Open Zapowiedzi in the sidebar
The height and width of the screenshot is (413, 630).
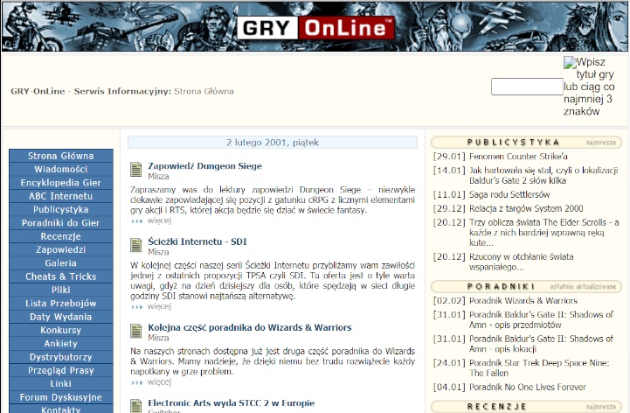[x=60, y=249]
